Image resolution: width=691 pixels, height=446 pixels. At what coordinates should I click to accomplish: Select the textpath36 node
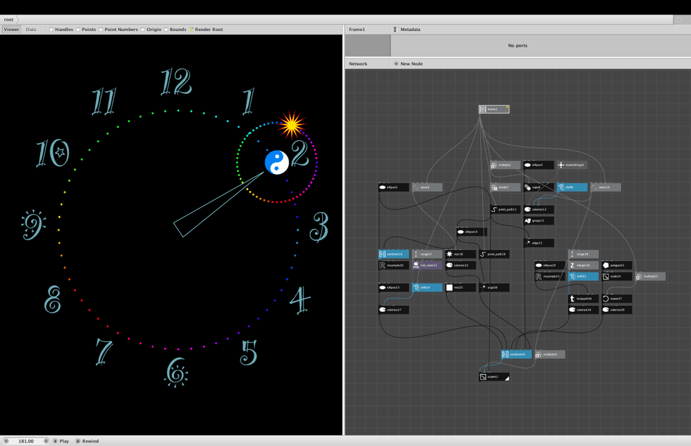(x=583, y=299)
